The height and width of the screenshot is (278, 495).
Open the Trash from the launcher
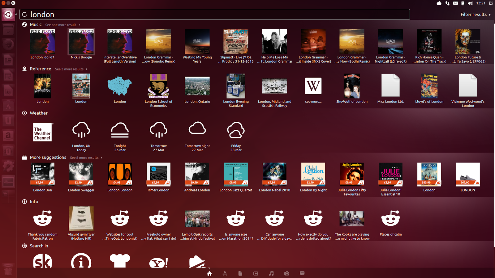coord(8,270)
